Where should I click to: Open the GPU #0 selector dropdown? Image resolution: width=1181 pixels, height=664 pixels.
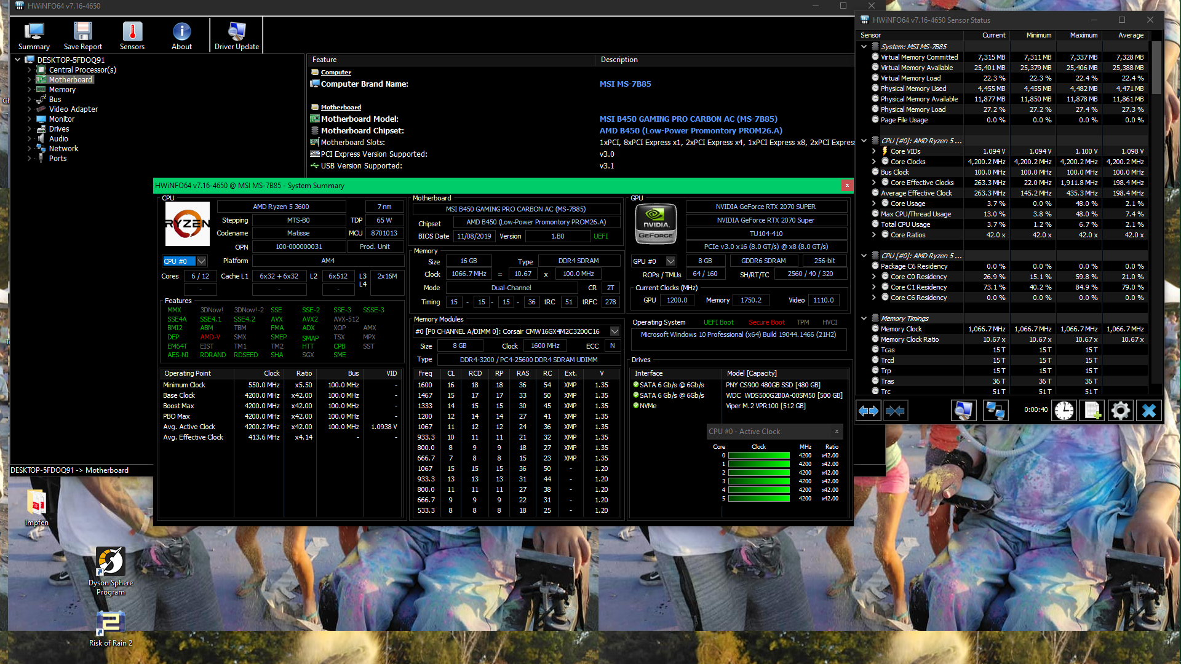pyautogui.click(x=671, y=261)
